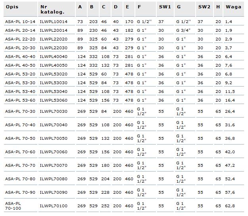Select the ASA-PL 53-20 description cell
248x216 pixels.
coord(20,74)
